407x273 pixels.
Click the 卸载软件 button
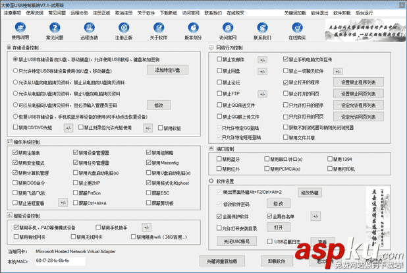pos(277,261)
